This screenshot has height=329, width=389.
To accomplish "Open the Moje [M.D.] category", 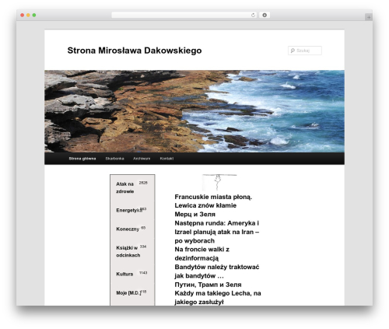I will (128, 293).
